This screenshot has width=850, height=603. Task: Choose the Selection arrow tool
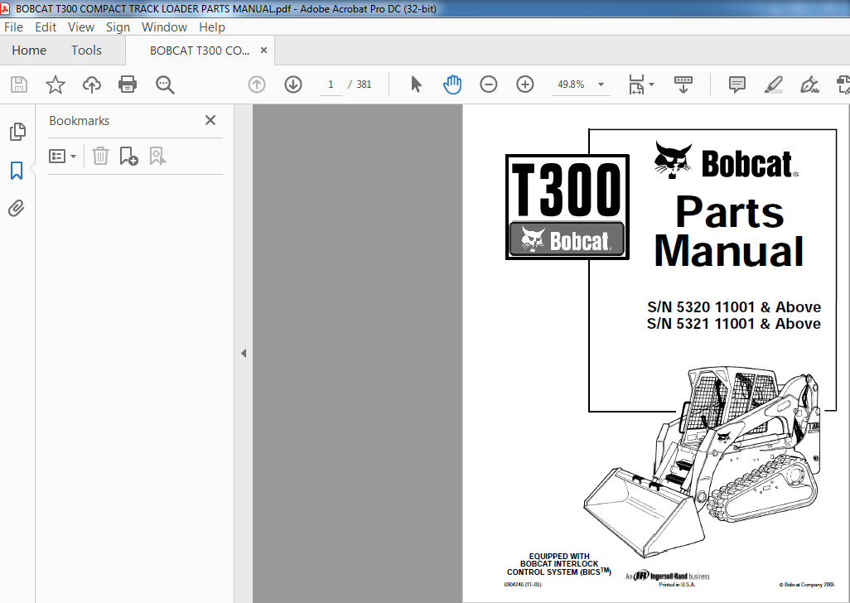416,84
